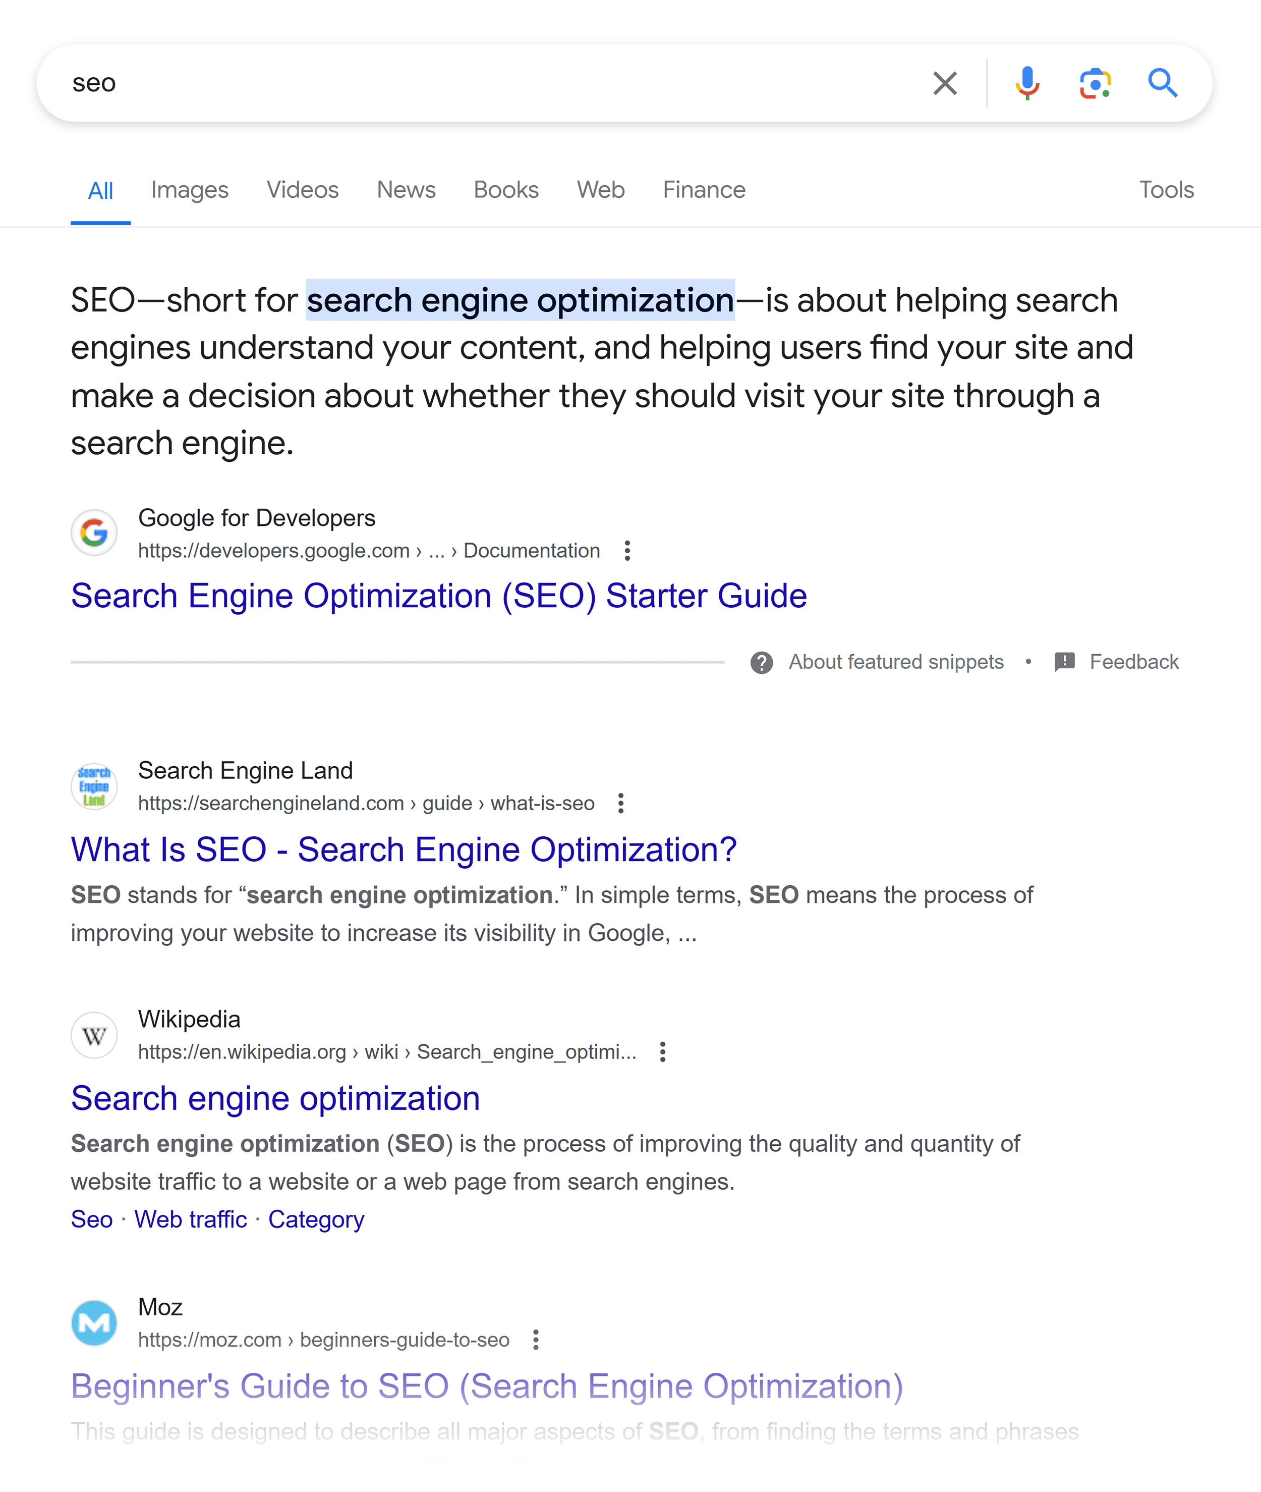
Task: Click the 'Wikipedia' site name
Action: click(190, 1019)
